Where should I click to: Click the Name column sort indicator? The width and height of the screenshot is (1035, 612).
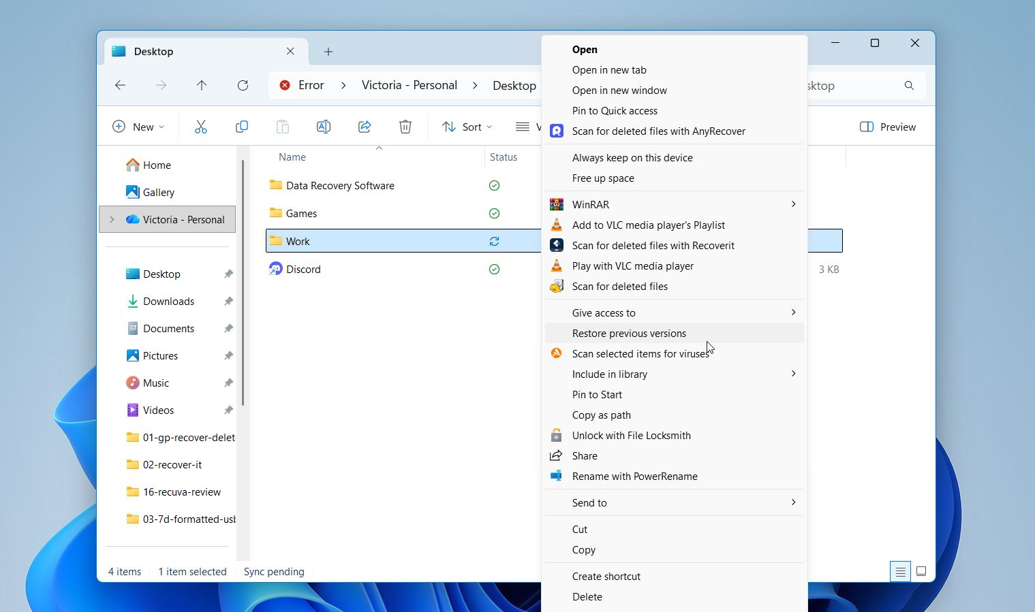tap(380, 147)
